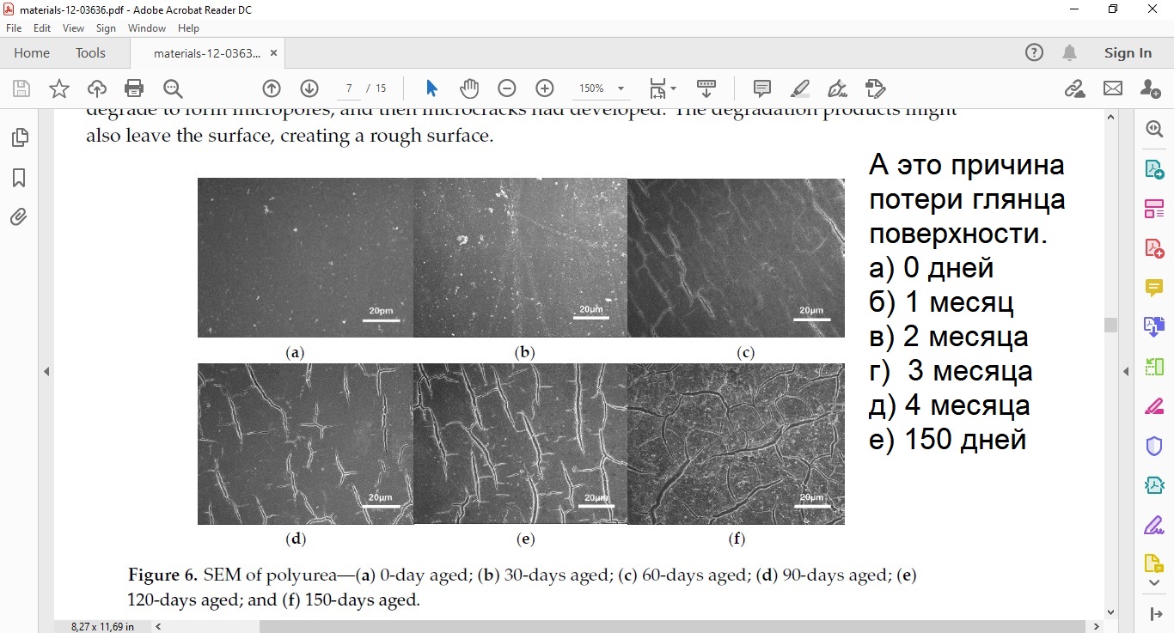The height and width of the screenshot is (633, 1174).
Task: Close the materials-12-0363 document tab
Action: pyautogui.click(x=273, y=53)
